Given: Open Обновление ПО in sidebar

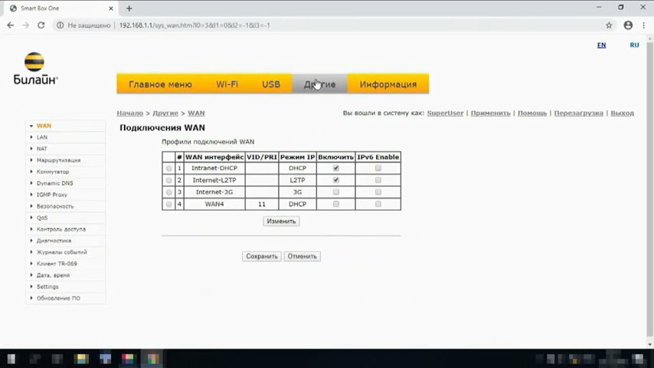Looking at the screenshot, I should pos(58,298).
